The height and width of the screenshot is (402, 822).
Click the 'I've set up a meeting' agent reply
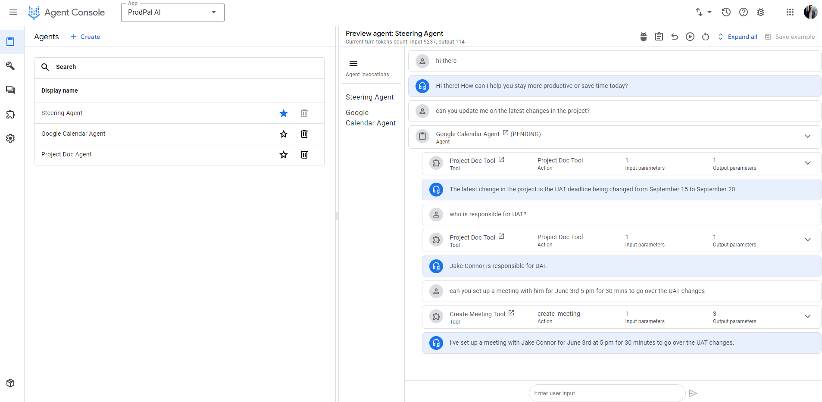(622, 343)
